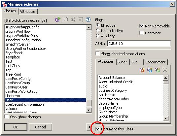Uncheck the Non Removable checkbox

pos(141,26)
